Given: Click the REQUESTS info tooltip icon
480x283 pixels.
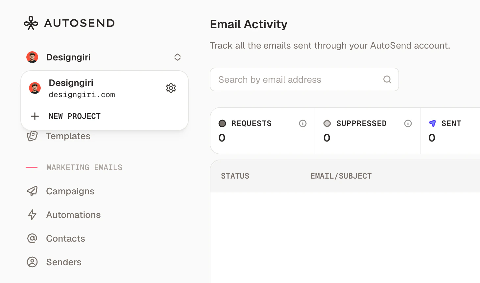Looking at the screenshot, I should pyautogui.click(x=303, y=123).
